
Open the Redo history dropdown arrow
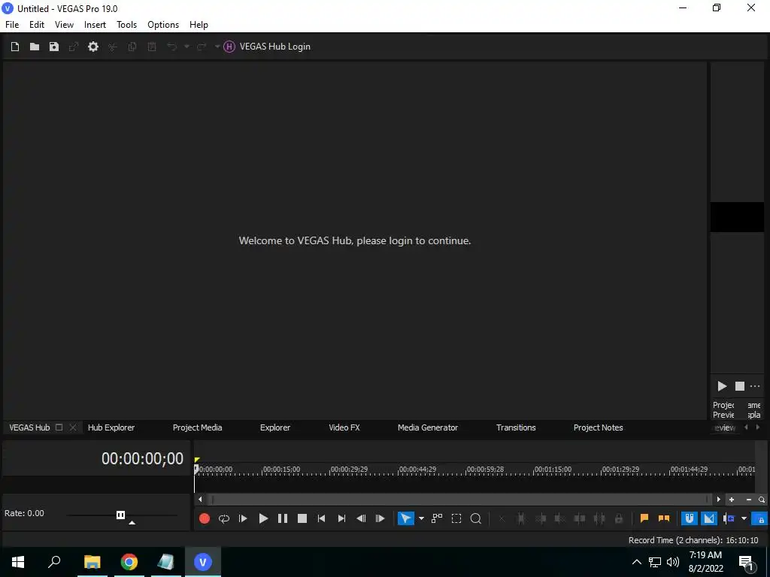pos(217,47)
